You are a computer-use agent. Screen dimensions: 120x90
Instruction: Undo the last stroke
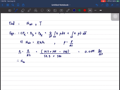(x=97, y=5)
